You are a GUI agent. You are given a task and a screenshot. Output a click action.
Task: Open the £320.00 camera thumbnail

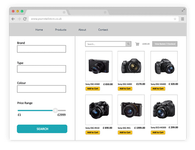pyautogui.click(x=164, y=66)
